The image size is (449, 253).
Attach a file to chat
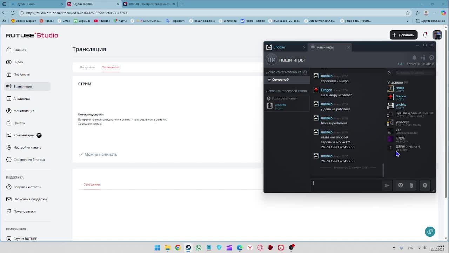(x=411, y=186)
